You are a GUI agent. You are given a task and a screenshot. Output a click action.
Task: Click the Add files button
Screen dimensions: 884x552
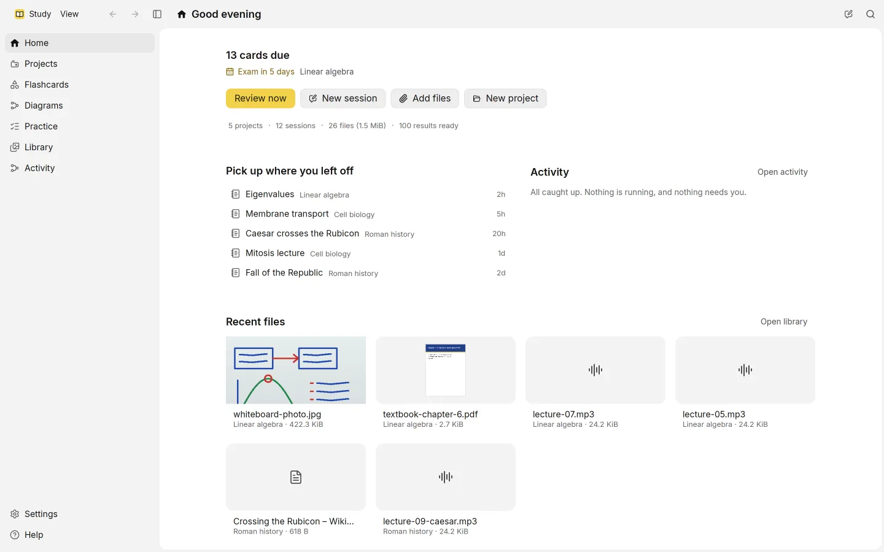(x=425, y=98)
